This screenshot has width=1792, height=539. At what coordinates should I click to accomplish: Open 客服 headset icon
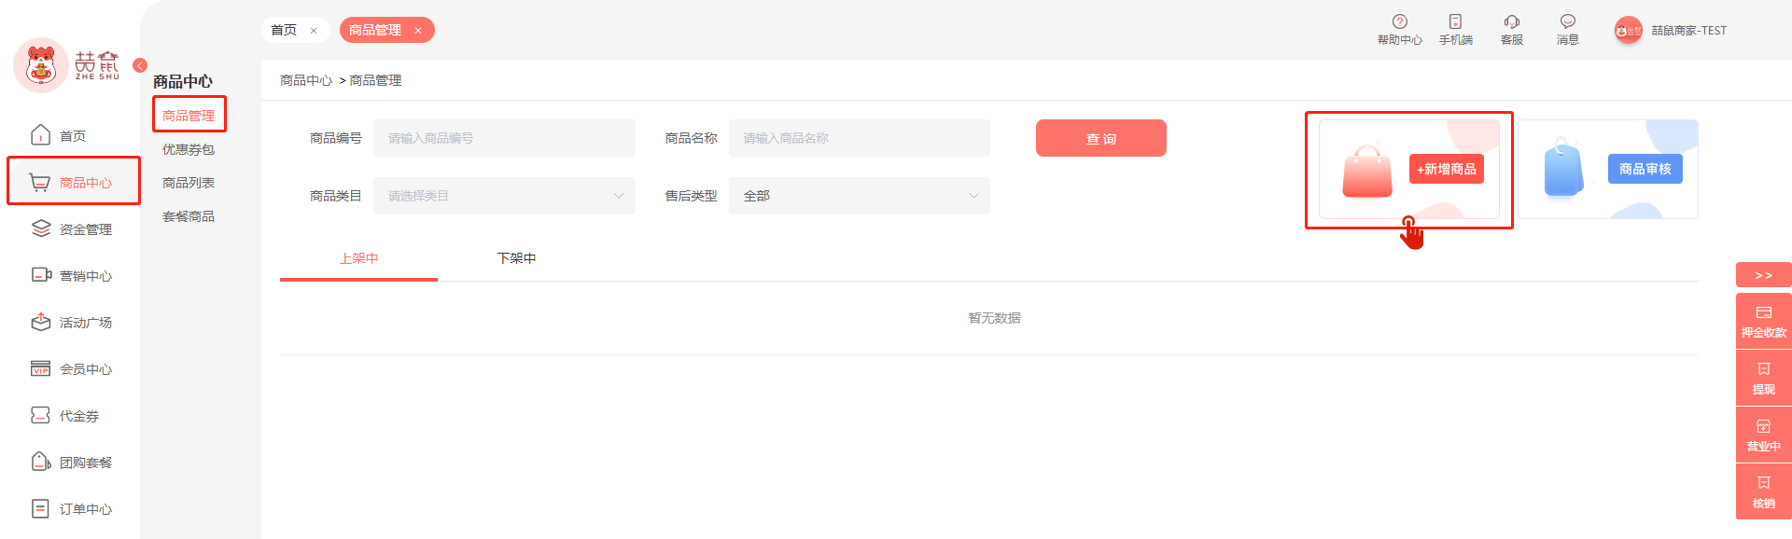click(1512, 21)
